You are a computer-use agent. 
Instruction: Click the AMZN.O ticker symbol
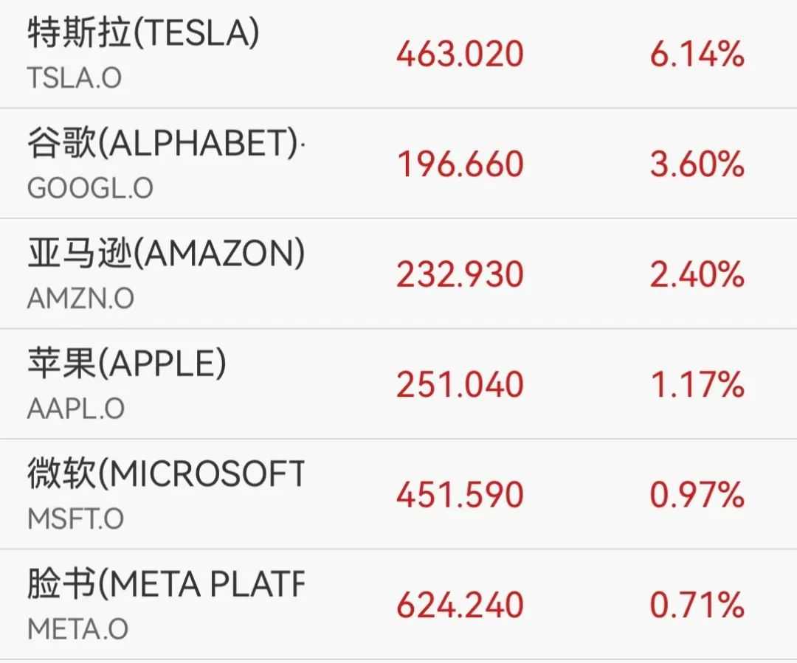[x=80, y=298]
